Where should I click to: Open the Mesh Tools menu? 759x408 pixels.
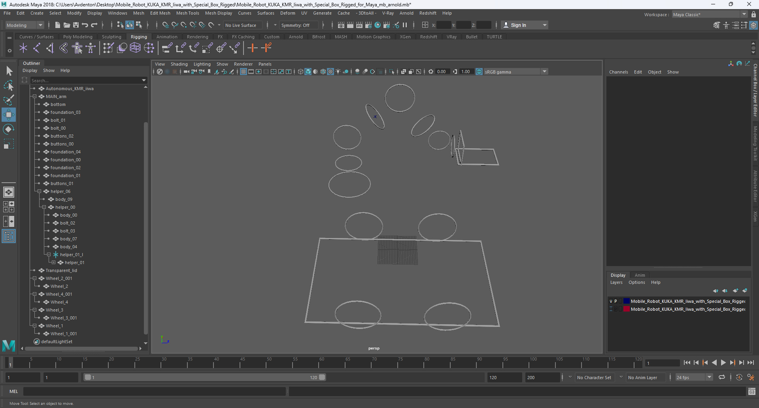[x=188, y=13]
